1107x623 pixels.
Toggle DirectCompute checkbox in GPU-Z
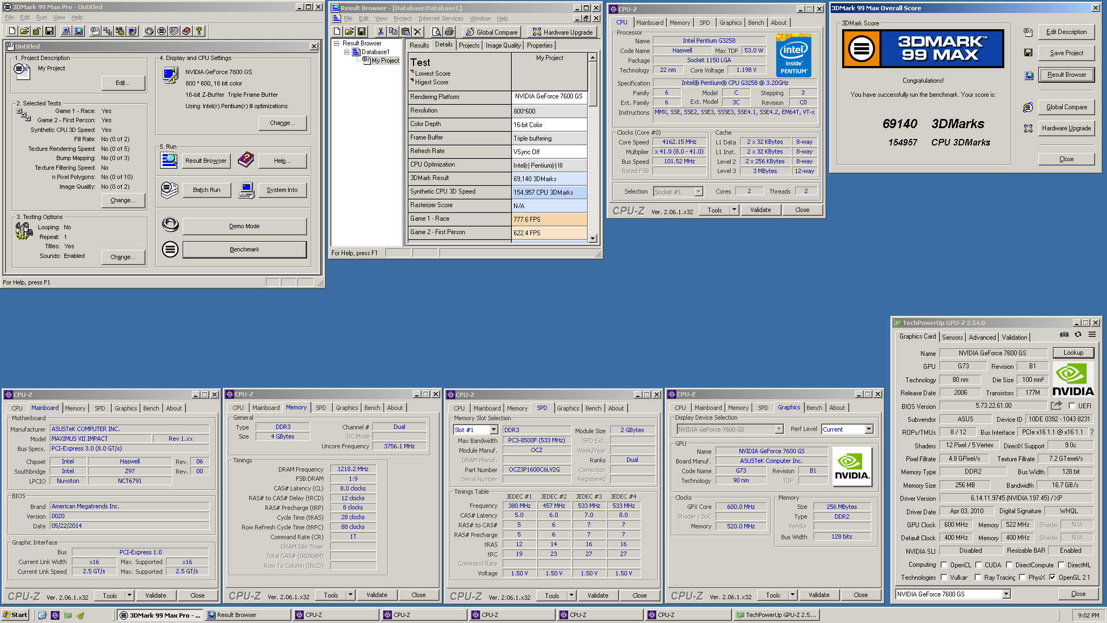coord(1009,565)
